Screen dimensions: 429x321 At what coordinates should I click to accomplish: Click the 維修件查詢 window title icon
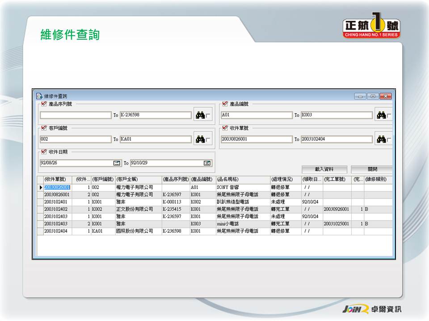click(x=39, y=96)
